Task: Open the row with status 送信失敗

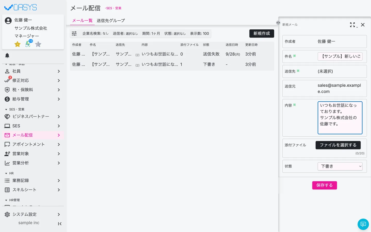Action: pyautogui.click(x=172, y=54)
